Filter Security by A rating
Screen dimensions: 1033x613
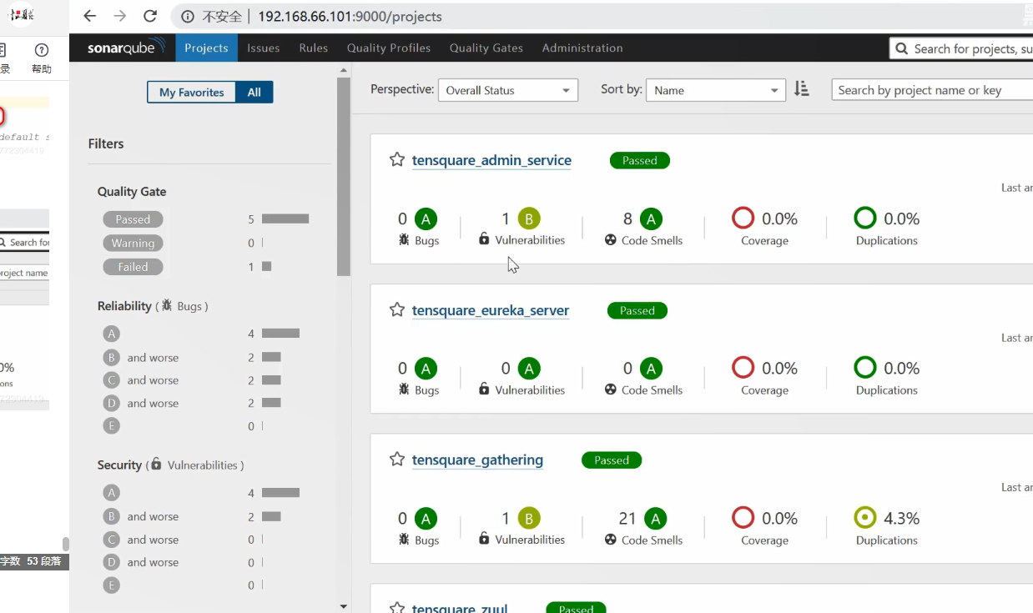click(x=112, y=493)
